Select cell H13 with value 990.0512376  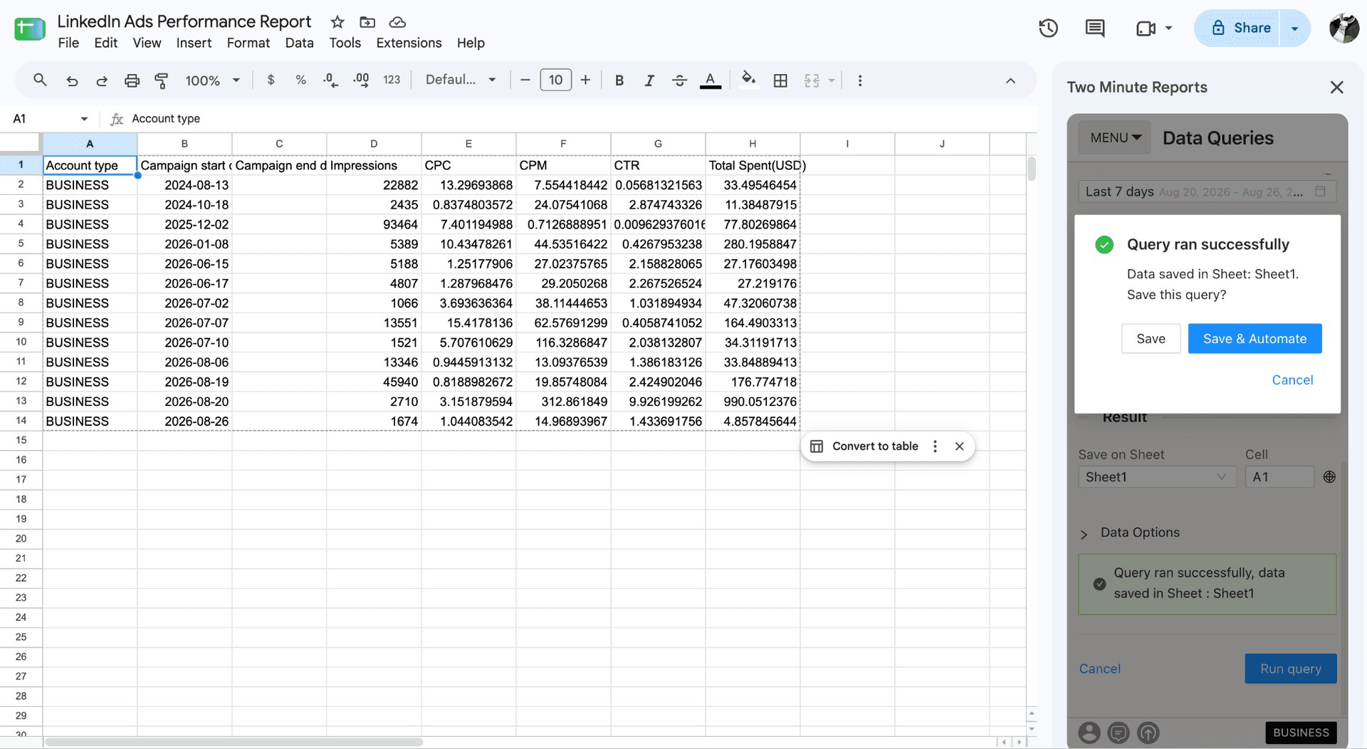[753, 402]
